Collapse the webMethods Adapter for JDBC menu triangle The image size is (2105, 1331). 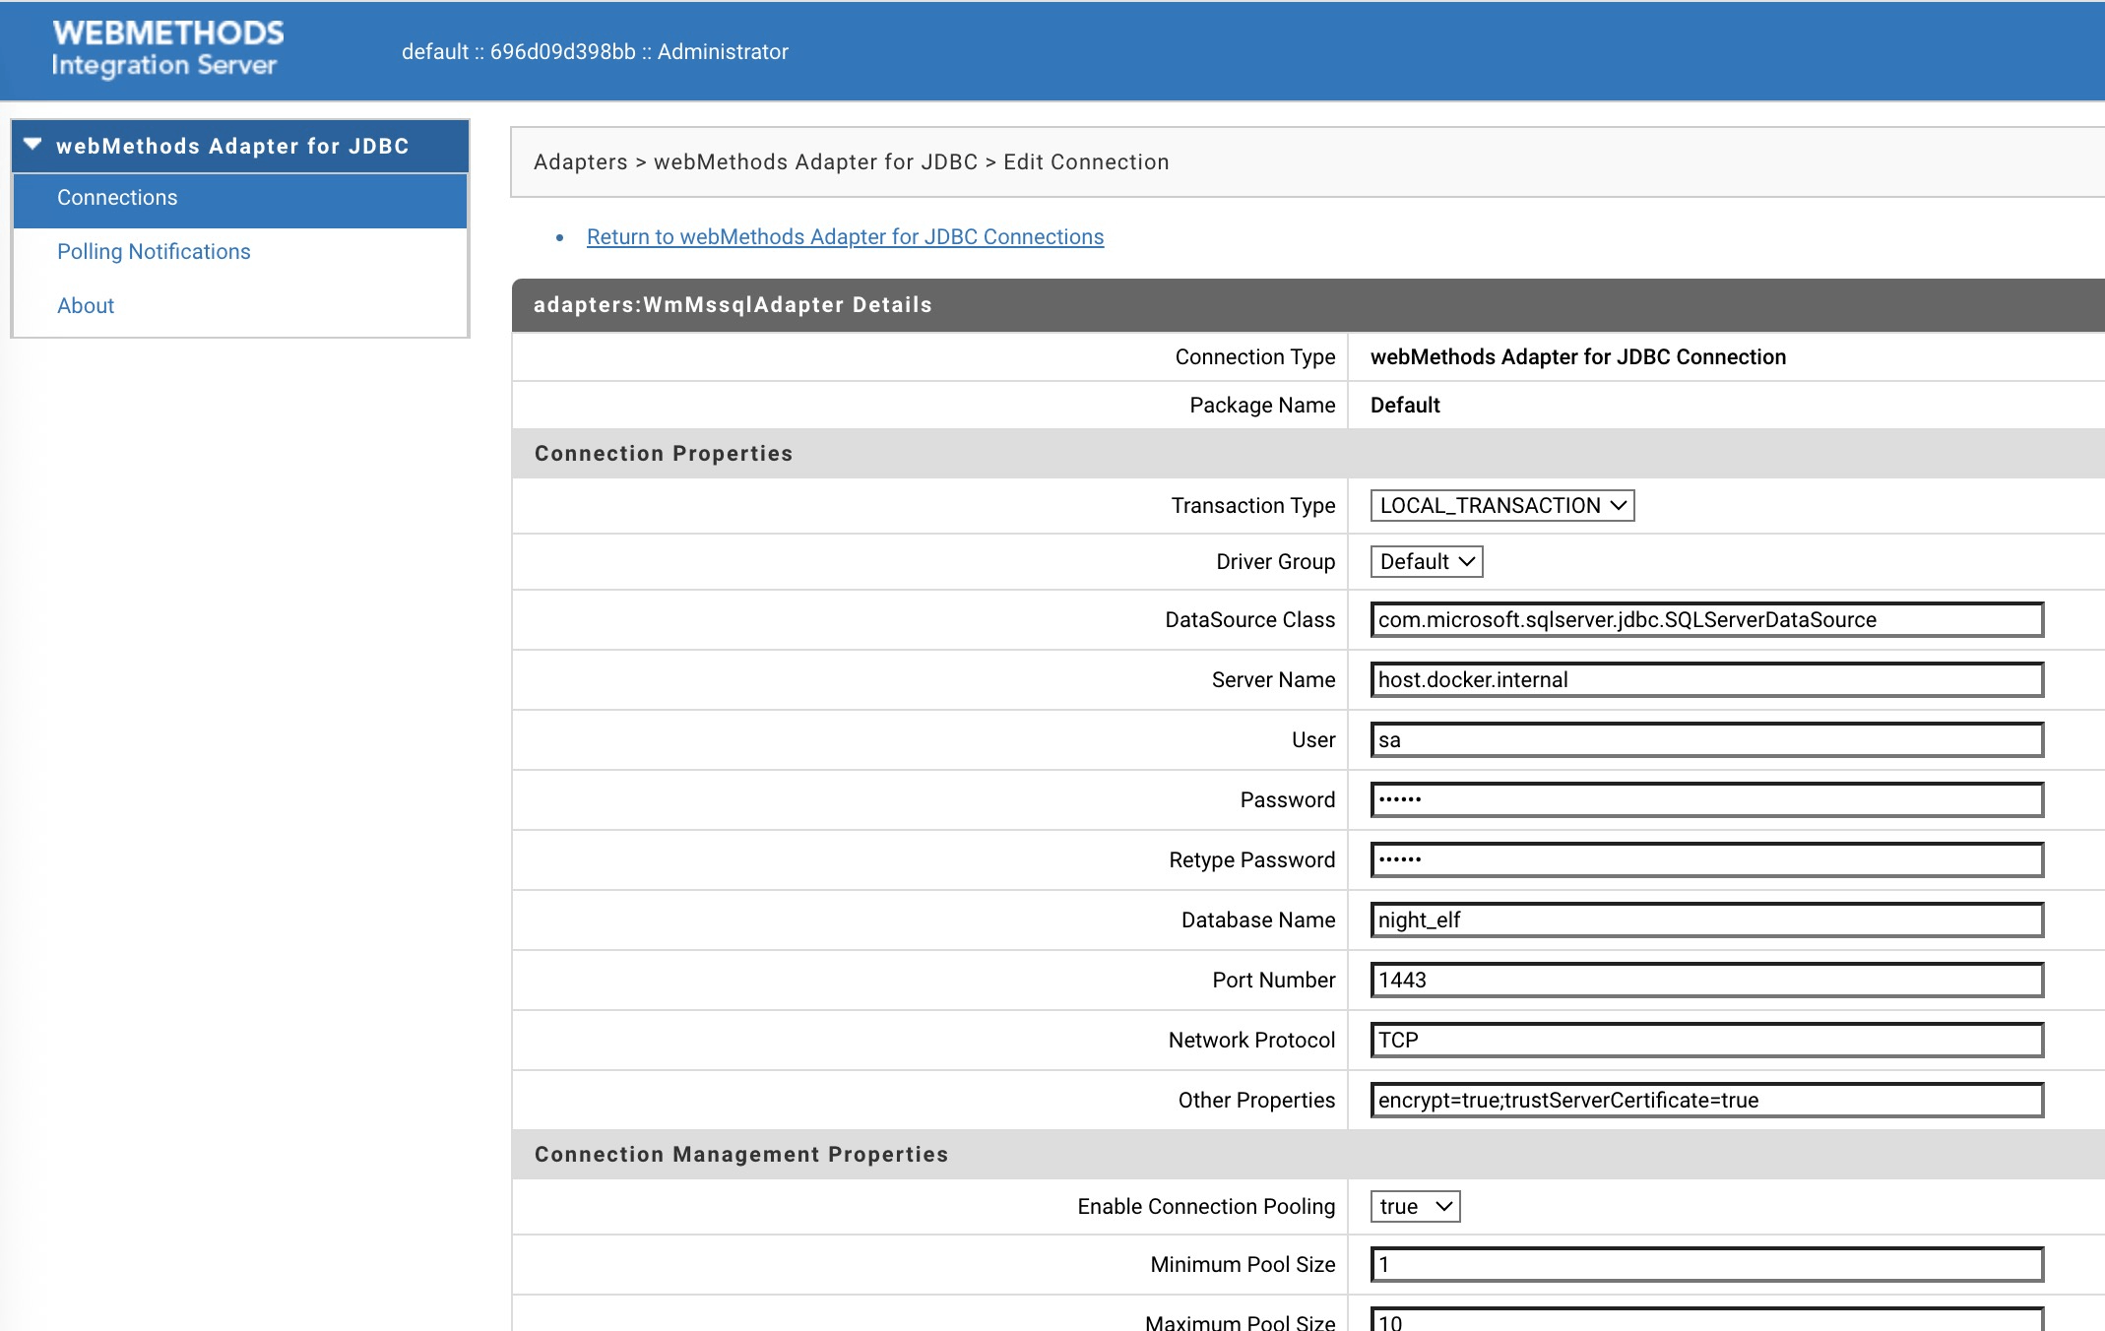32,145
